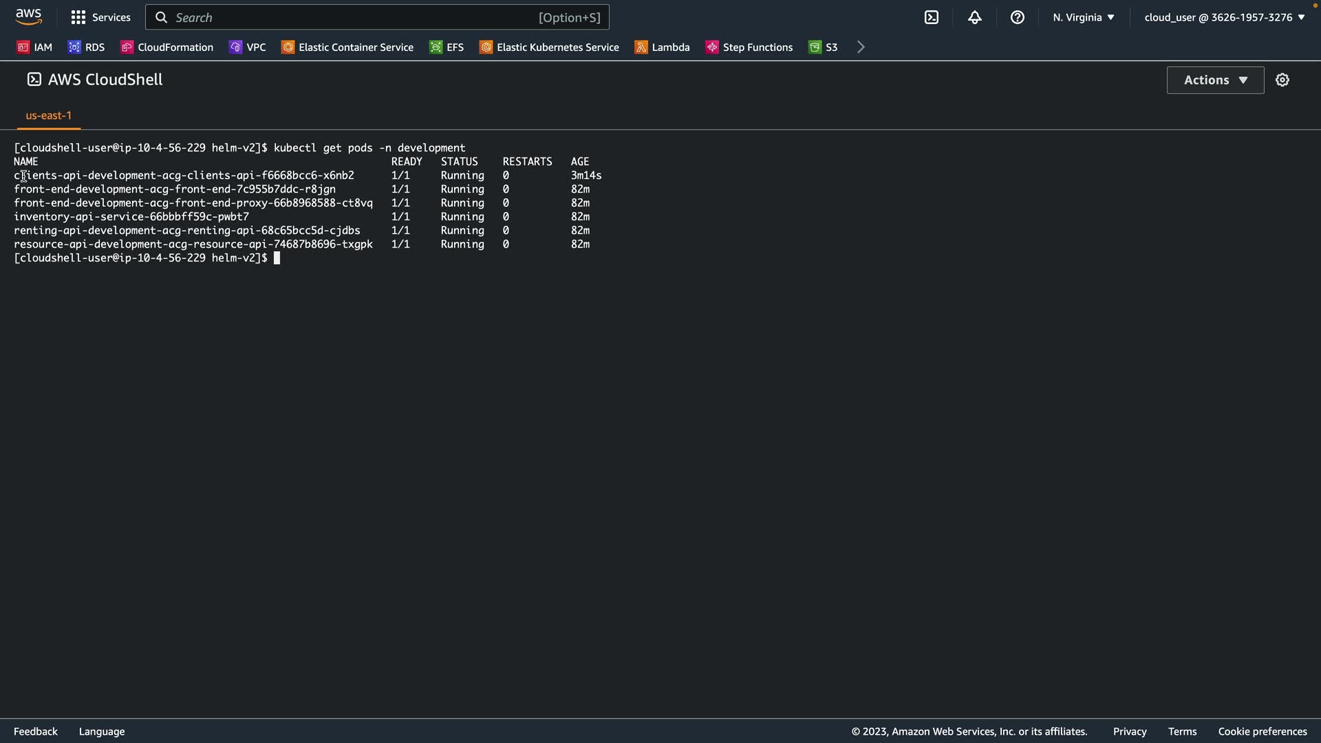This screenshot has width=1321, height=743.
Task: Click the Step Functions bookmark
Action: 749,47
